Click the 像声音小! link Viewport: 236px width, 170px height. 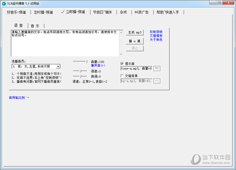point(98,65)
